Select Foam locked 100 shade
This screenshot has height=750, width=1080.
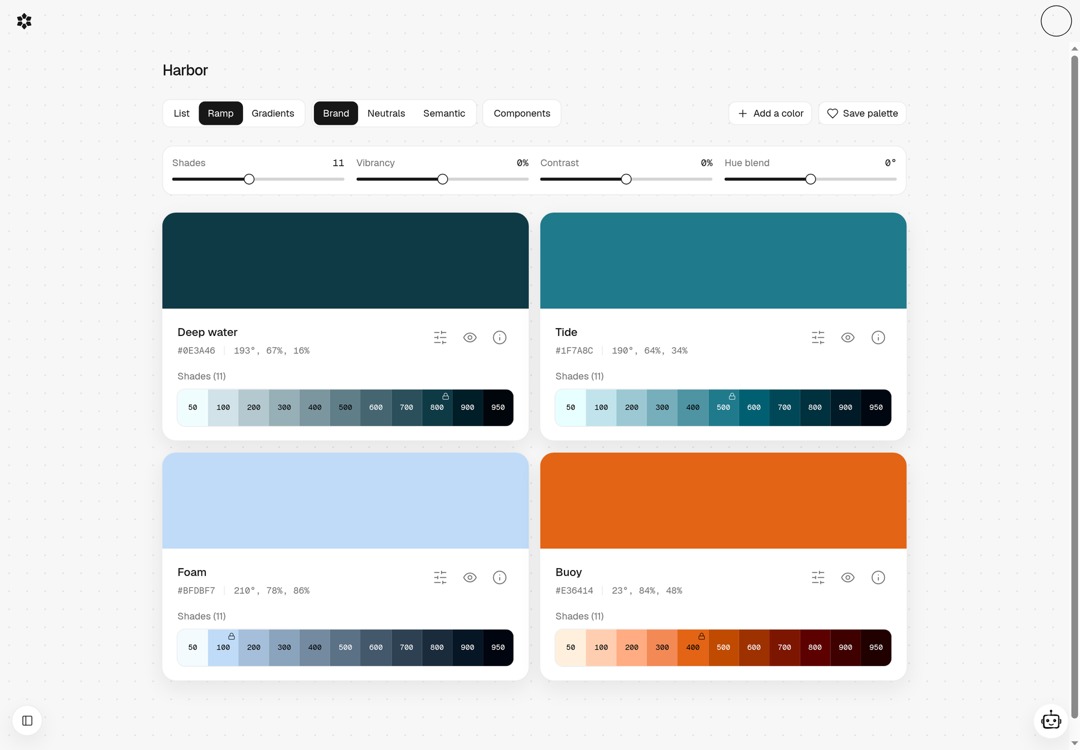click(223, 648)
